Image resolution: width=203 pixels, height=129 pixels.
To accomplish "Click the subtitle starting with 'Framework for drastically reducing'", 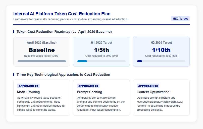I will (70, 19).
